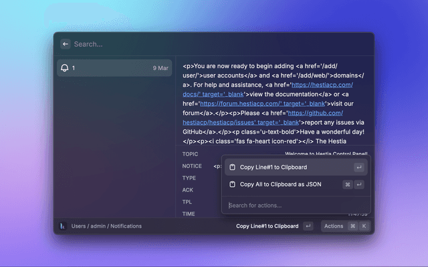
Task: Click Command key icon in Copy All row
Action: point(347,184)
